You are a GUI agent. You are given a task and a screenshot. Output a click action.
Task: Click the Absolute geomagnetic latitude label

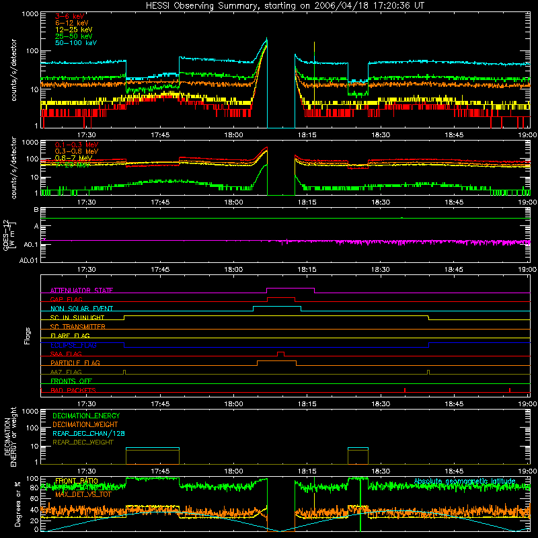[465, 481]
